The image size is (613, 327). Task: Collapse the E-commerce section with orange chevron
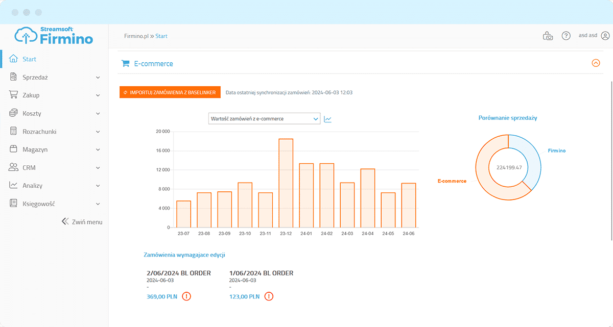pos(596,63)
